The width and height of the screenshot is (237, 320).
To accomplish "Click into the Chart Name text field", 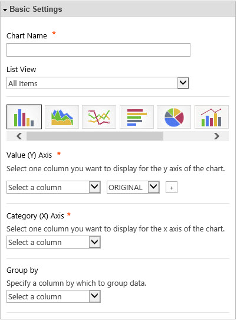I will point(98,50).
